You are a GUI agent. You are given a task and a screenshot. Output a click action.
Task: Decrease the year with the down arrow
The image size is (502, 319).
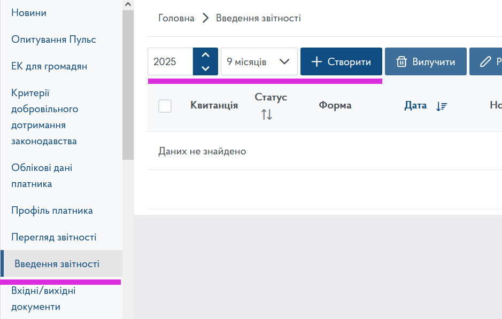(205, 68)
